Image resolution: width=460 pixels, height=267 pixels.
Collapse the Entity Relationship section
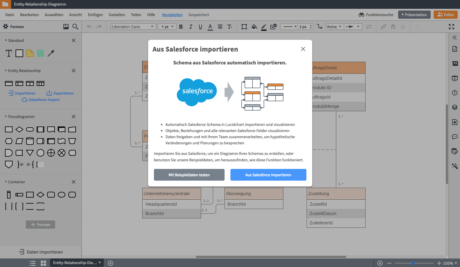tap(6, 71)
